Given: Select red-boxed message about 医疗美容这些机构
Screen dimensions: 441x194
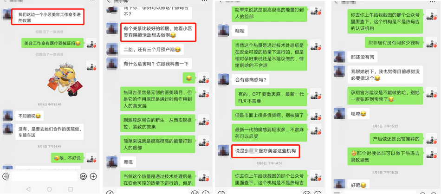Looking at the screenshot, I should tap(266, 151).
